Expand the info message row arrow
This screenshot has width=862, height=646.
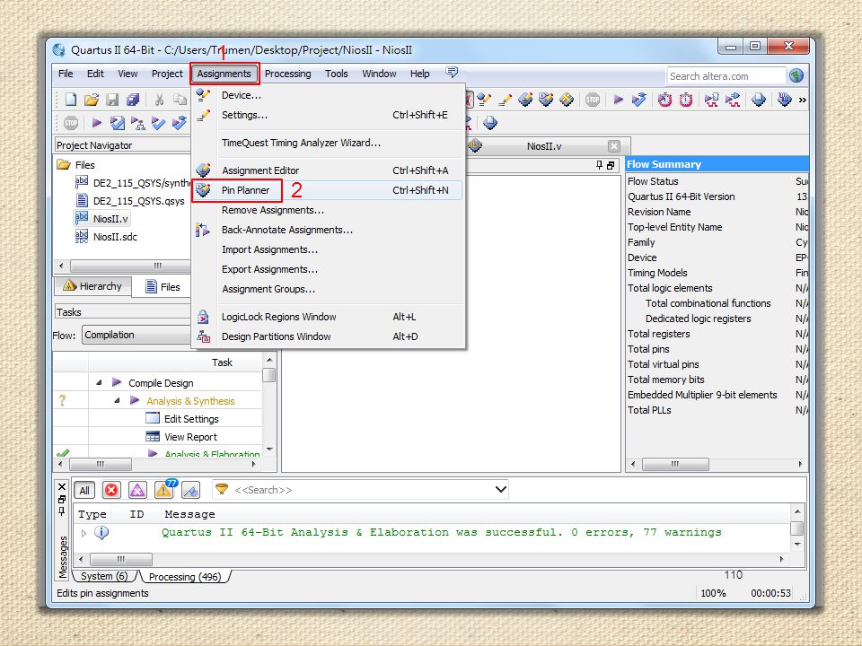pyautogui.click(x=84, y=532)
